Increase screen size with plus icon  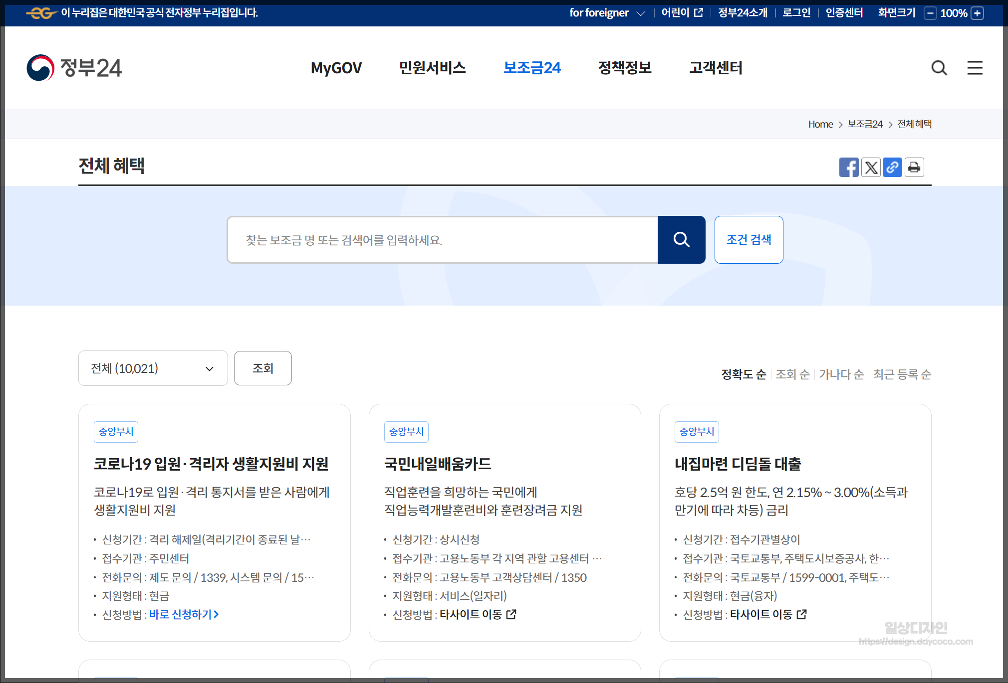pos(978,13)
